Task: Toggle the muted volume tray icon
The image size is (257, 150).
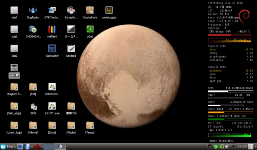Action: (227, 146)
